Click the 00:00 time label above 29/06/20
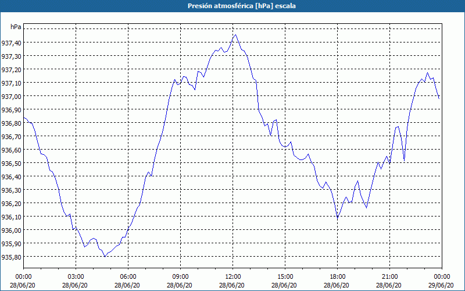Viewport: 465px width, 291px height. pyautogui.click(x=442, y=277)
